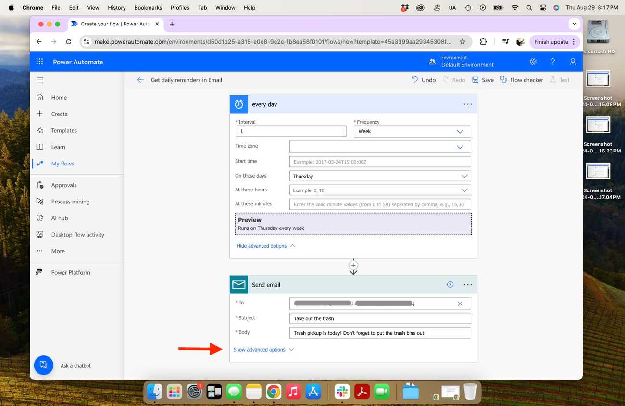Open Chrome extensions puzzle icon

tap(484, 42)
